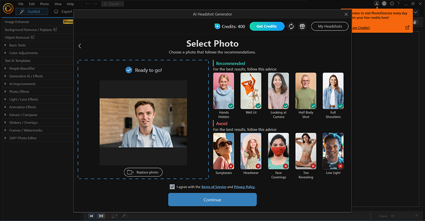Select Image Enhancer in sidebar
Screen dimensions: 425x221
[37, 22]
